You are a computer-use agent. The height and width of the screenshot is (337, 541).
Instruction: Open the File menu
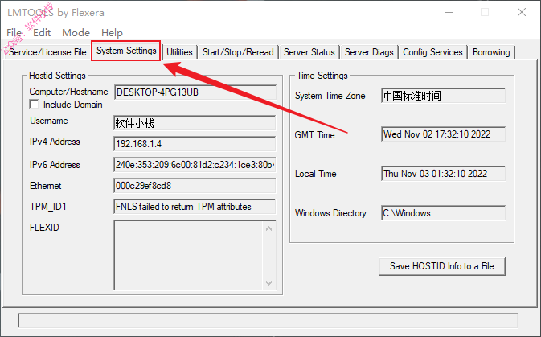click(14, 33)
